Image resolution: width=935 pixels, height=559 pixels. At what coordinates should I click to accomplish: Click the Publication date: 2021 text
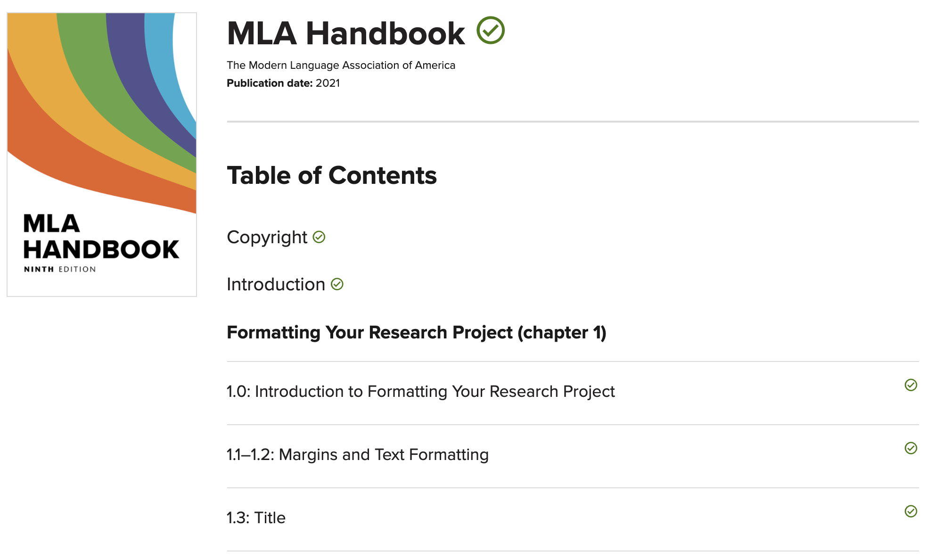(x=283, y=83)
